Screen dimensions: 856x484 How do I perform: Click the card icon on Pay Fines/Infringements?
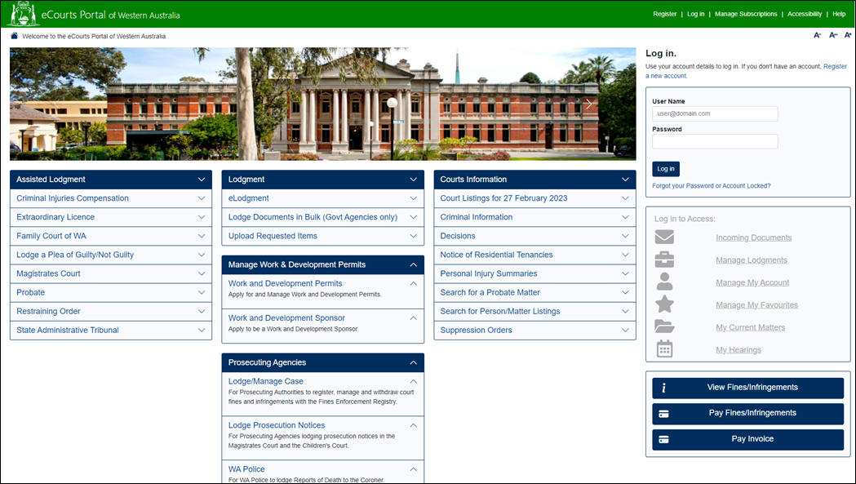point(664,414)
